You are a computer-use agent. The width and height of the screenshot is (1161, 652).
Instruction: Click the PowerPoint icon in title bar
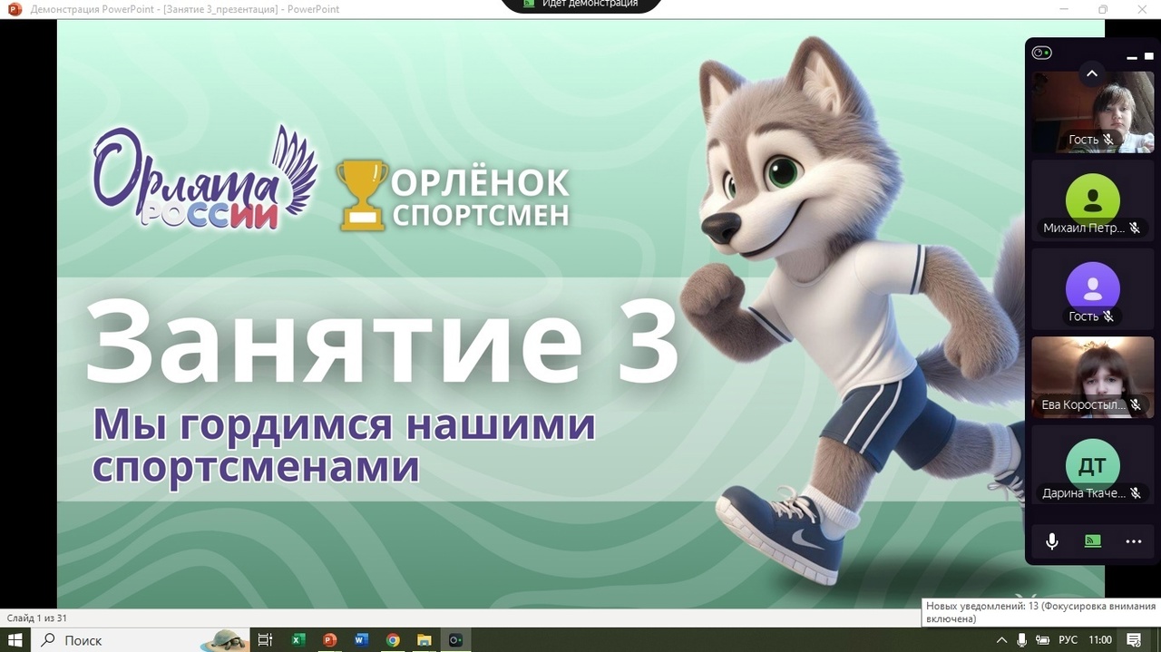pos(14,9)
